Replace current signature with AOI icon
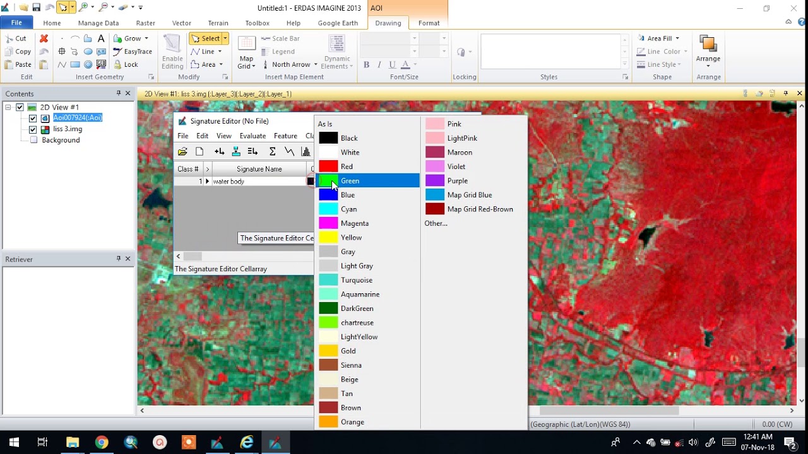This screenshot has width=808, height=454. click(x=235, y=151)
